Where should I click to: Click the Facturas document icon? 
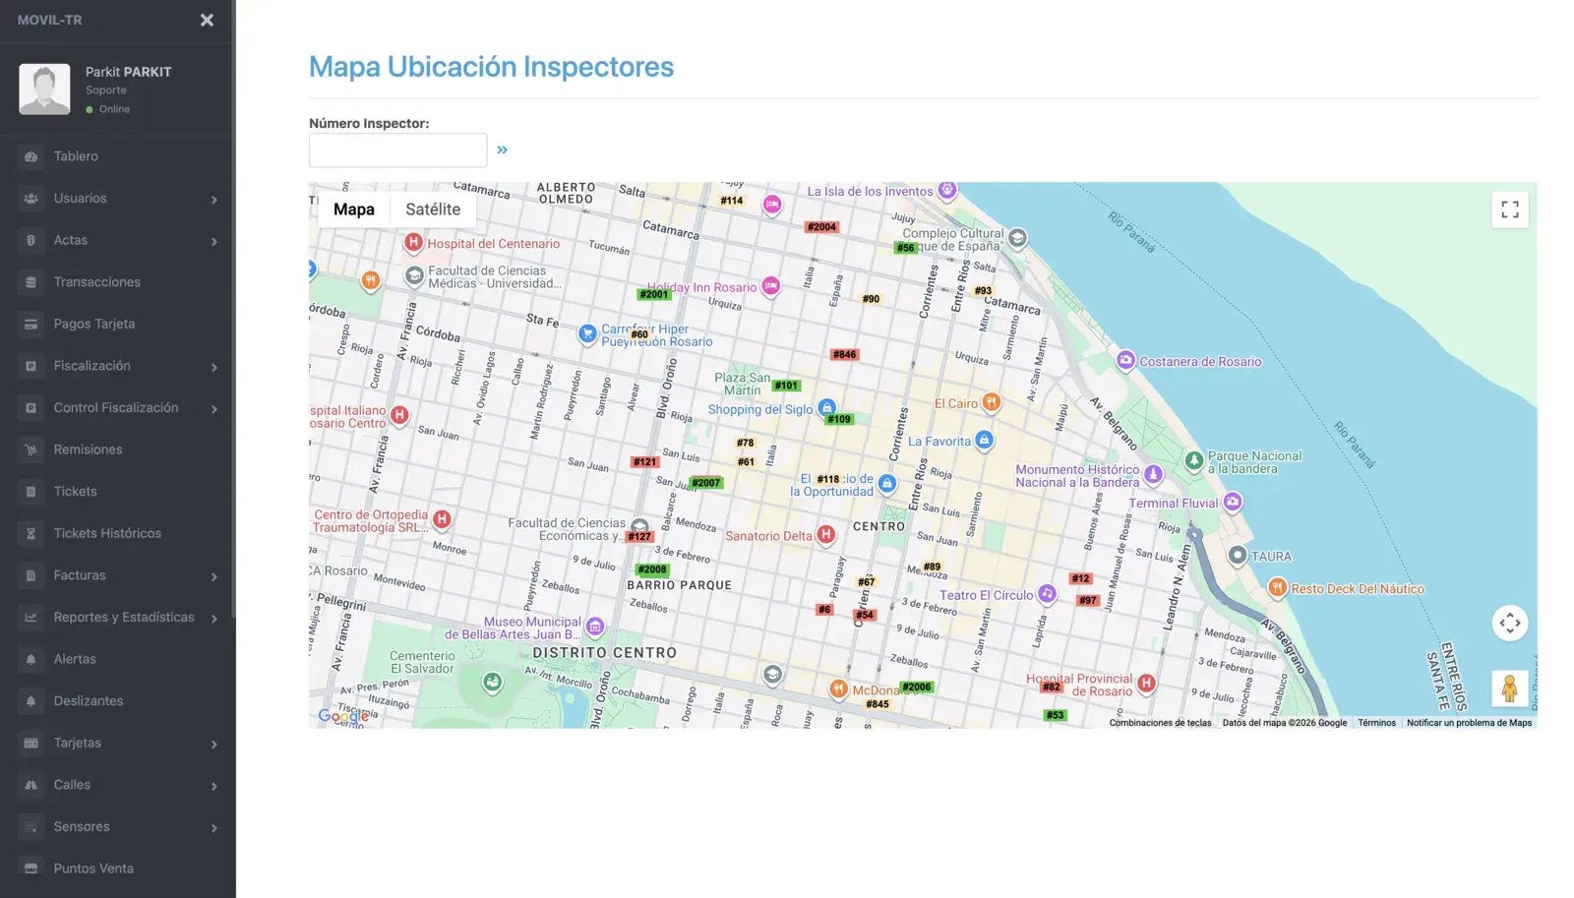[x=30, y=575]
